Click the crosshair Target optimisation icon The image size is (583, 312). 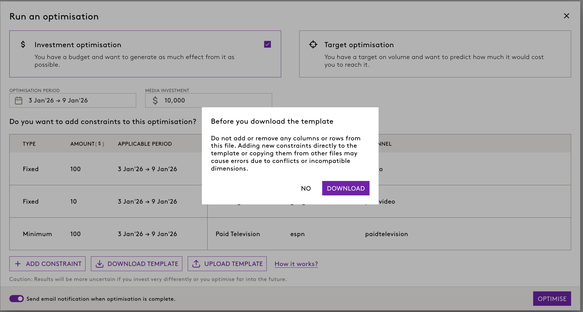coord(313,44)
